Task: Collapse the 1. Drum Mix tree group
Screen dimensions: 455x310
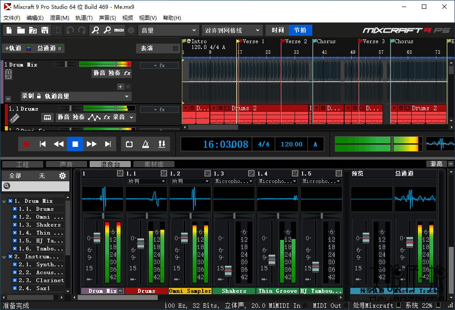Action: point(4,201)
